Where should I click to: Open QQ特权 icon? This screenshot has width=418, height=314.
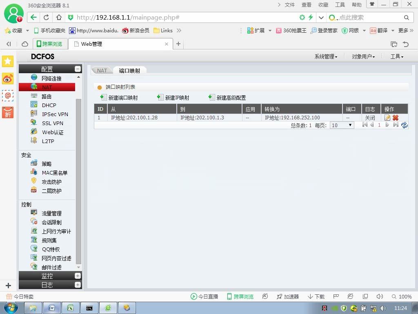pyautogui.click(x=34, y=248)
